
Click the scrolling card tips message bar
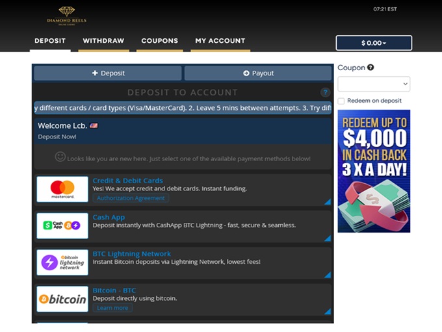(x=183, y=108)
